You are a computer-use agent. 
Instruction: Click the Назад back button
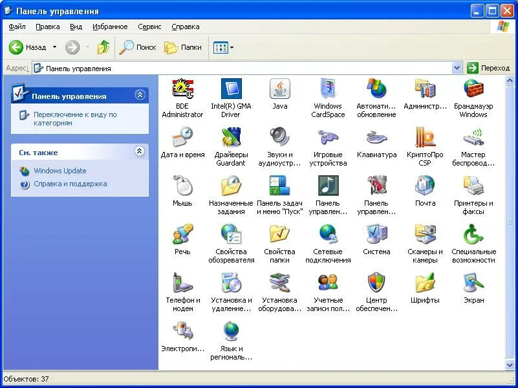(27, 48)
